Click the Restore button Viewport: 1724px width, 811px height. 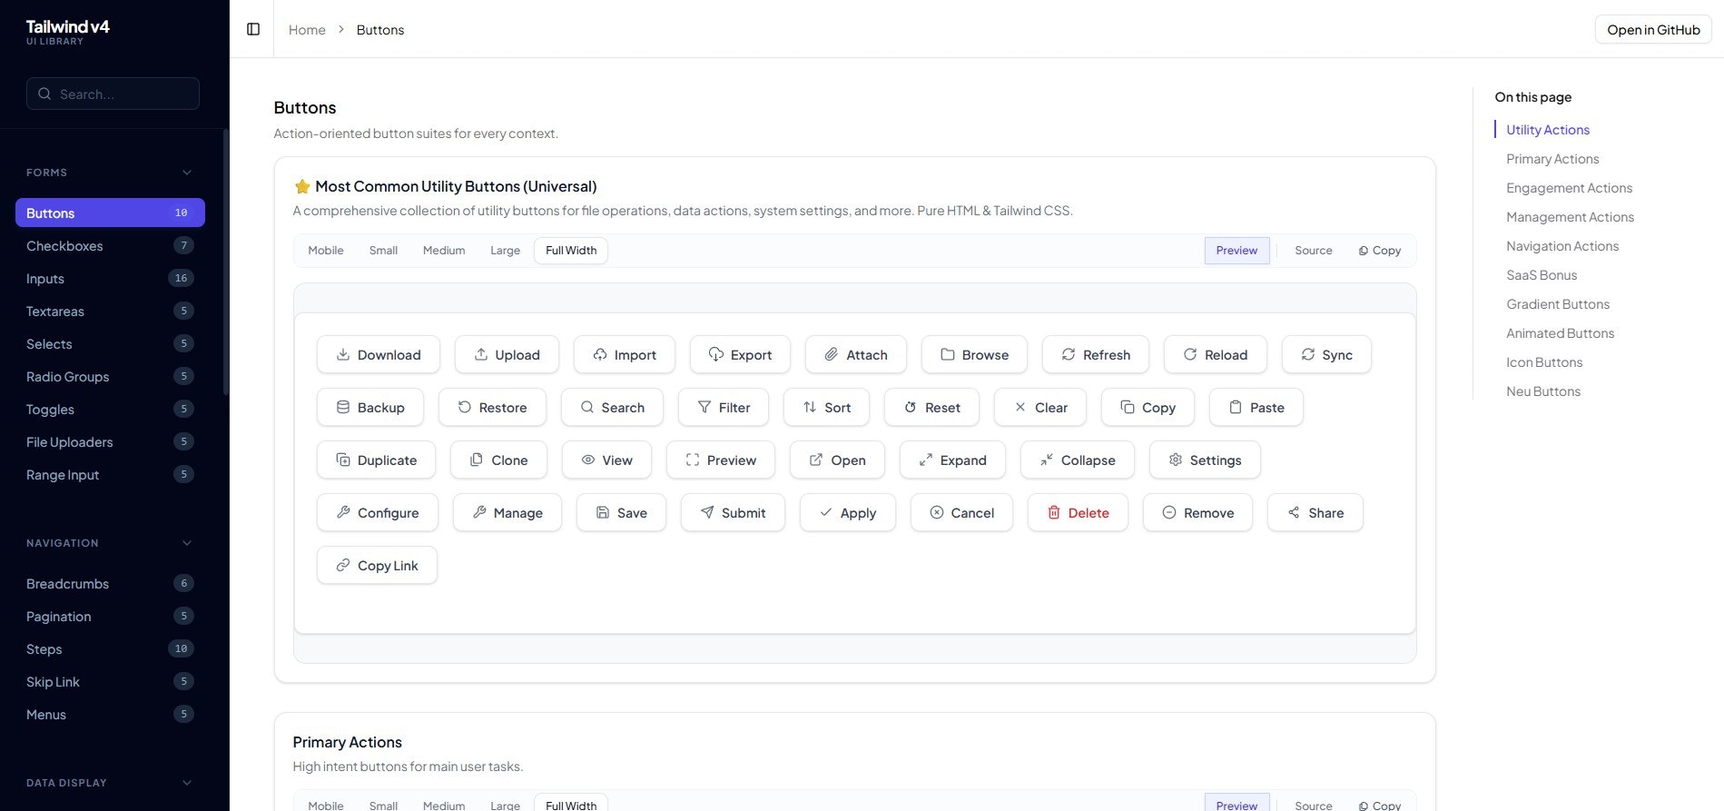[492, 407]
